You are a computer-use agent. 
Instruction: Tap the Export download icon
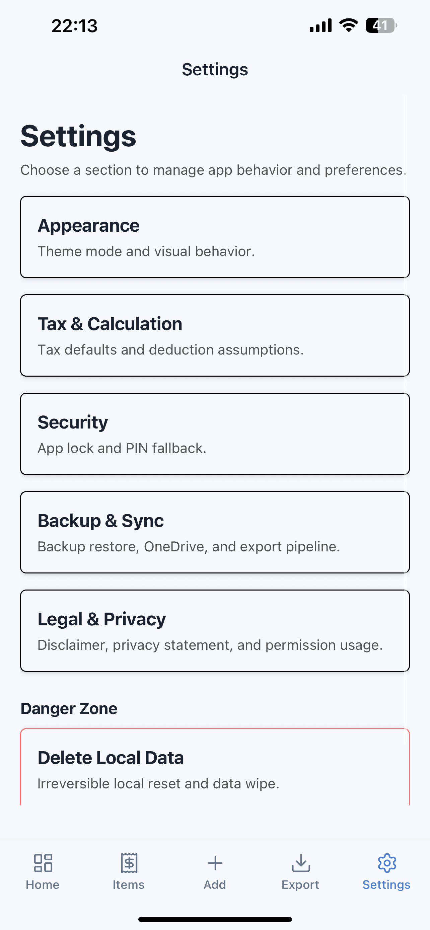301,863
